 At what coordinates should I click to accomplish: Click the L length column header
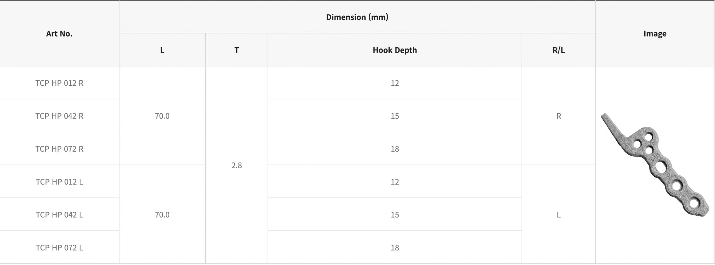pos(162,50)
